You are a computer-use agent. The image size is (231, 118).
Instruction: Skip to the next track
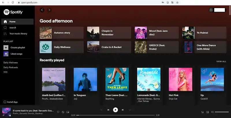(x=123, y=110)
